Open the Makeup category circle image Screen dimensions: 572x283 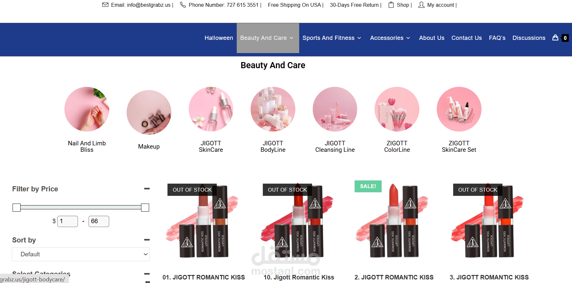tap(149, 112)
